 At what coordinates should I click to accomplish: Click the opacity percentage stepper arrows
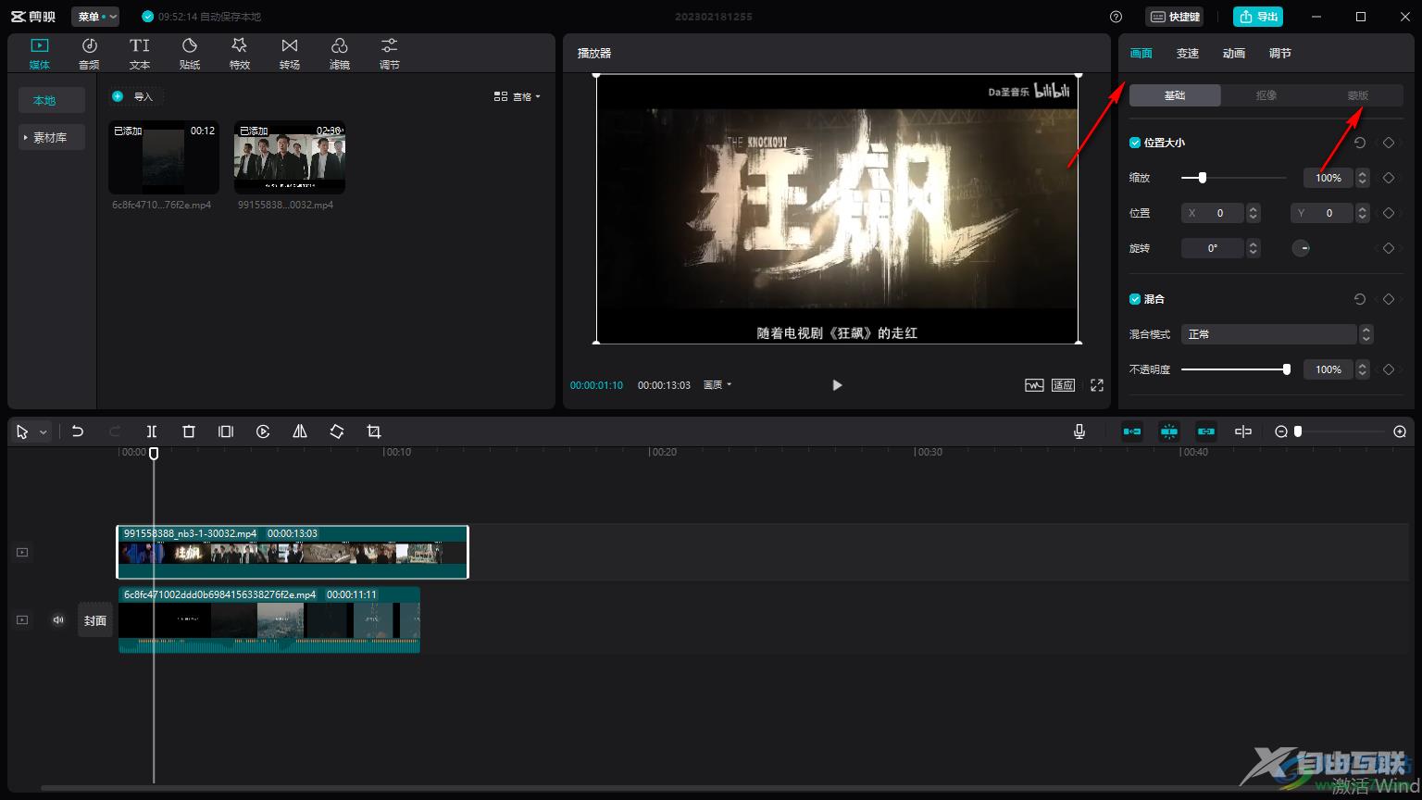[1363, 369]
